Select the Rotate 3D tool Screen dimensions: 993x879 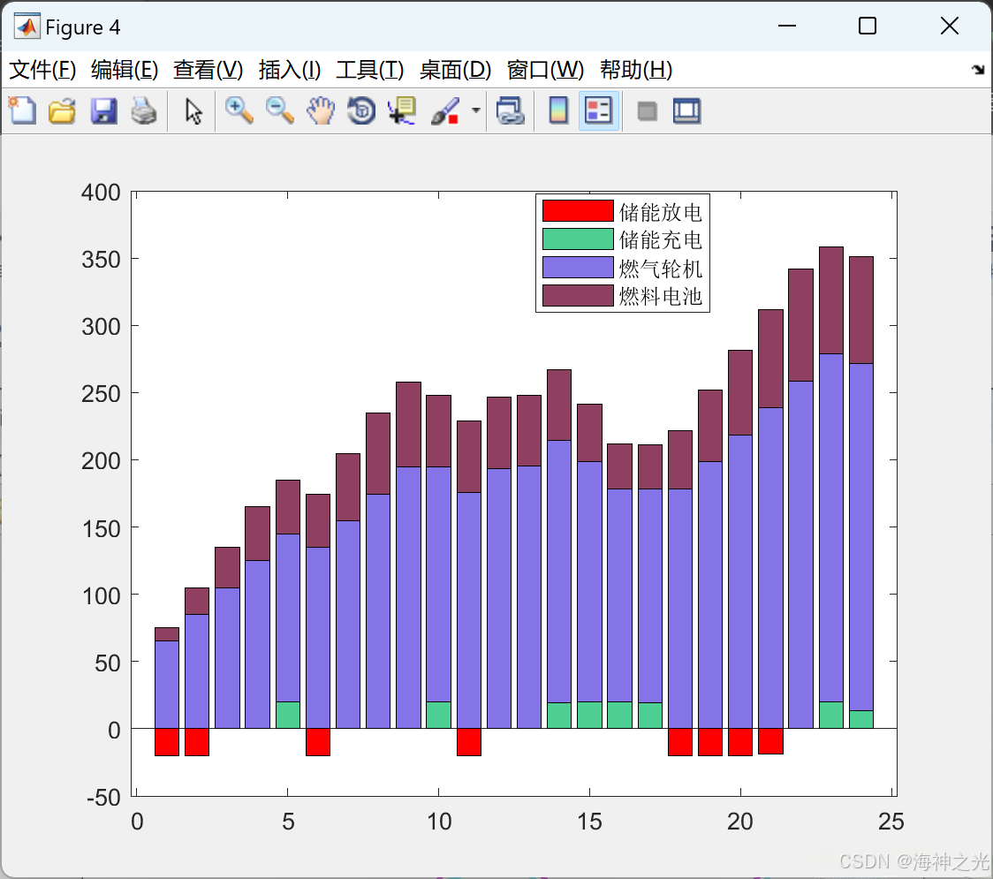click(361, 110)
